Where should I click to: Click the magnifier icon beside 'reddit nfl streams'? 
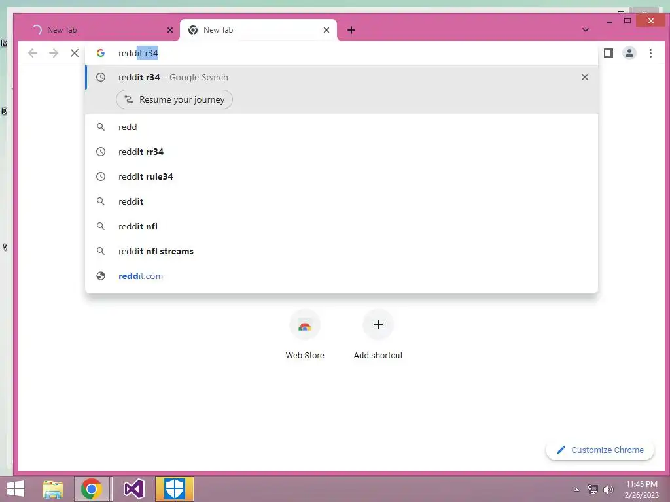[100, 251]
